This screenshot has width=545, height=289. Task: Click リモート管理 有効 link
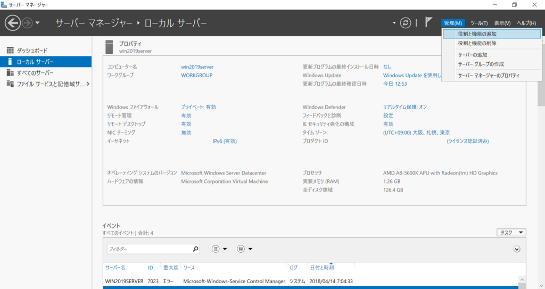click(186, 115)
